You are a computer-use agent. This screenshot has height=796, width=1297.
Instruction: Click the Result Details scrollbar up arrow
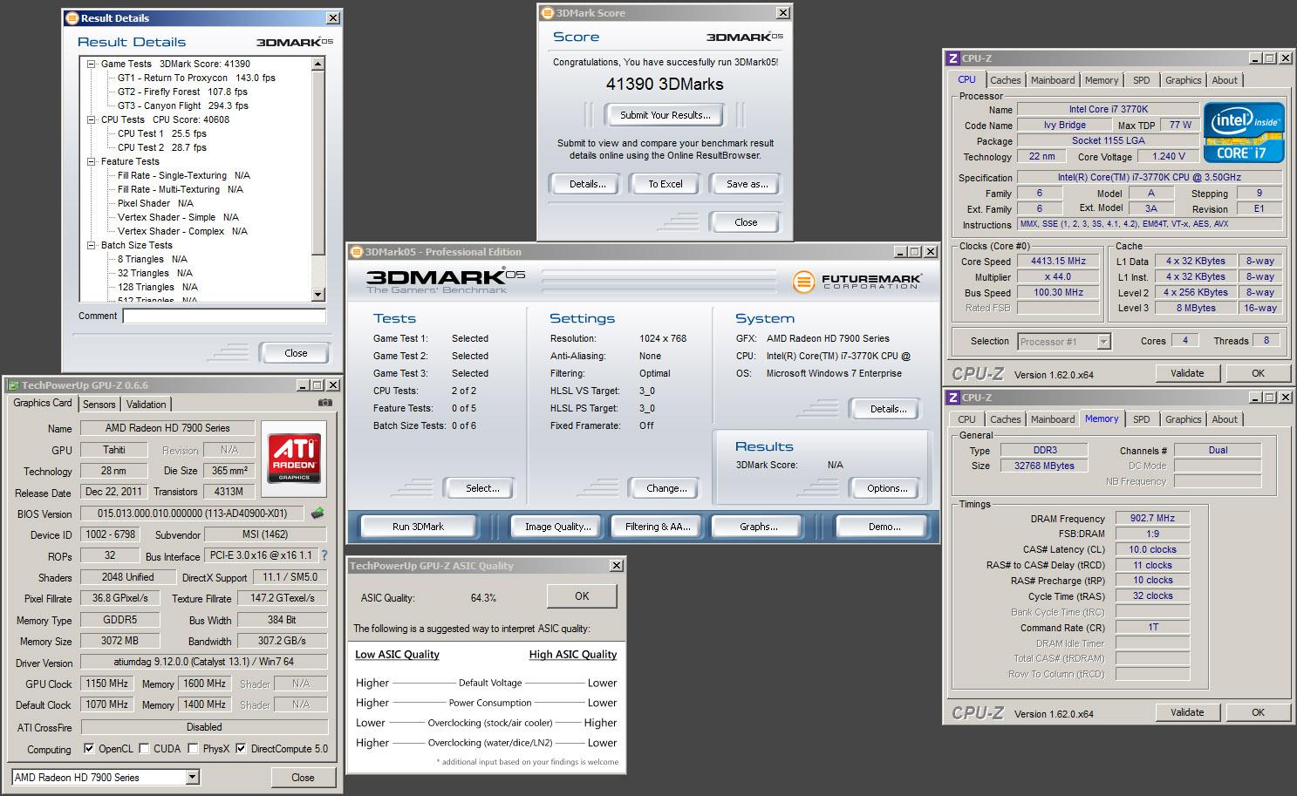317,64
